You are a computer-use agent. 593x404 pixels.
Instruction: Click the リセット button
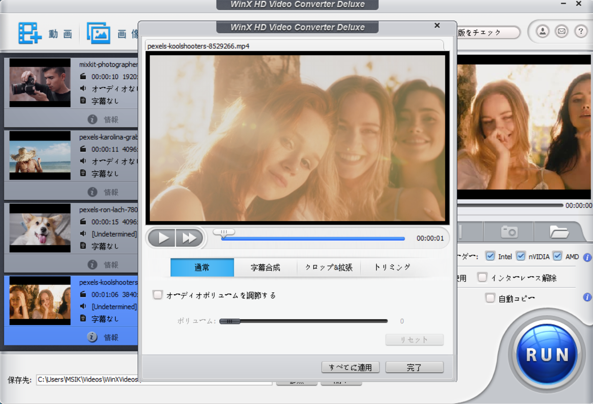[x=414, y=340]
